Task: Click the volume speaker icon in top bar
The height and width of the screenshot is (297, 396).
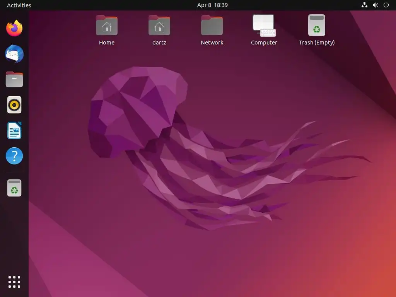Action: pos(376,5)
